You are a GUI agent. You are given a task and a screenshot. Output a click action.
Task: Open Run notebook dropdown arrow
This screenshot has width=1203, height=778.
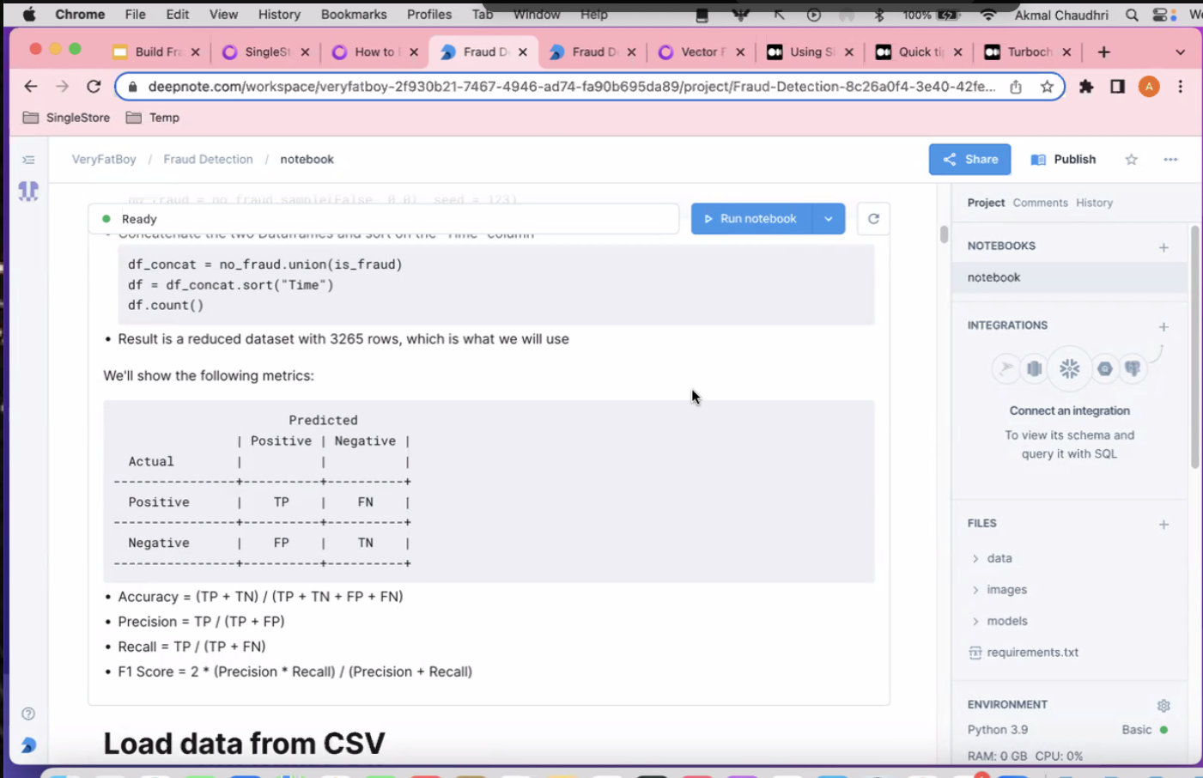click(x=829, y=219)
